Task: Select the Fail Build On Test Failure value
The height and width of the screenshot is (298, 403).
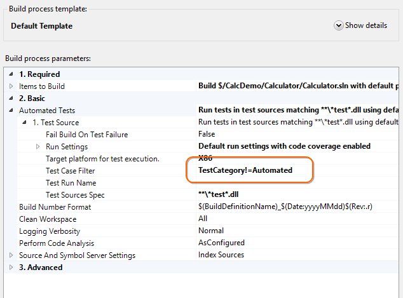Action: coord(207,135)
